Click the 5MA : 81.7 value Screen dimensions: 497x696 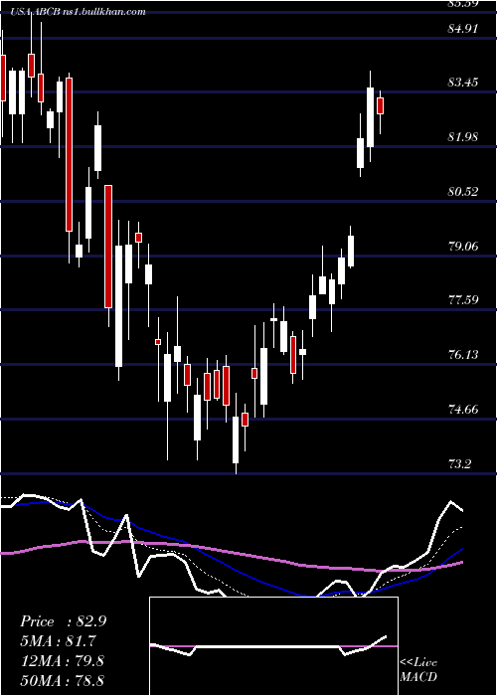pyautogui.click(x=58, y=641)
